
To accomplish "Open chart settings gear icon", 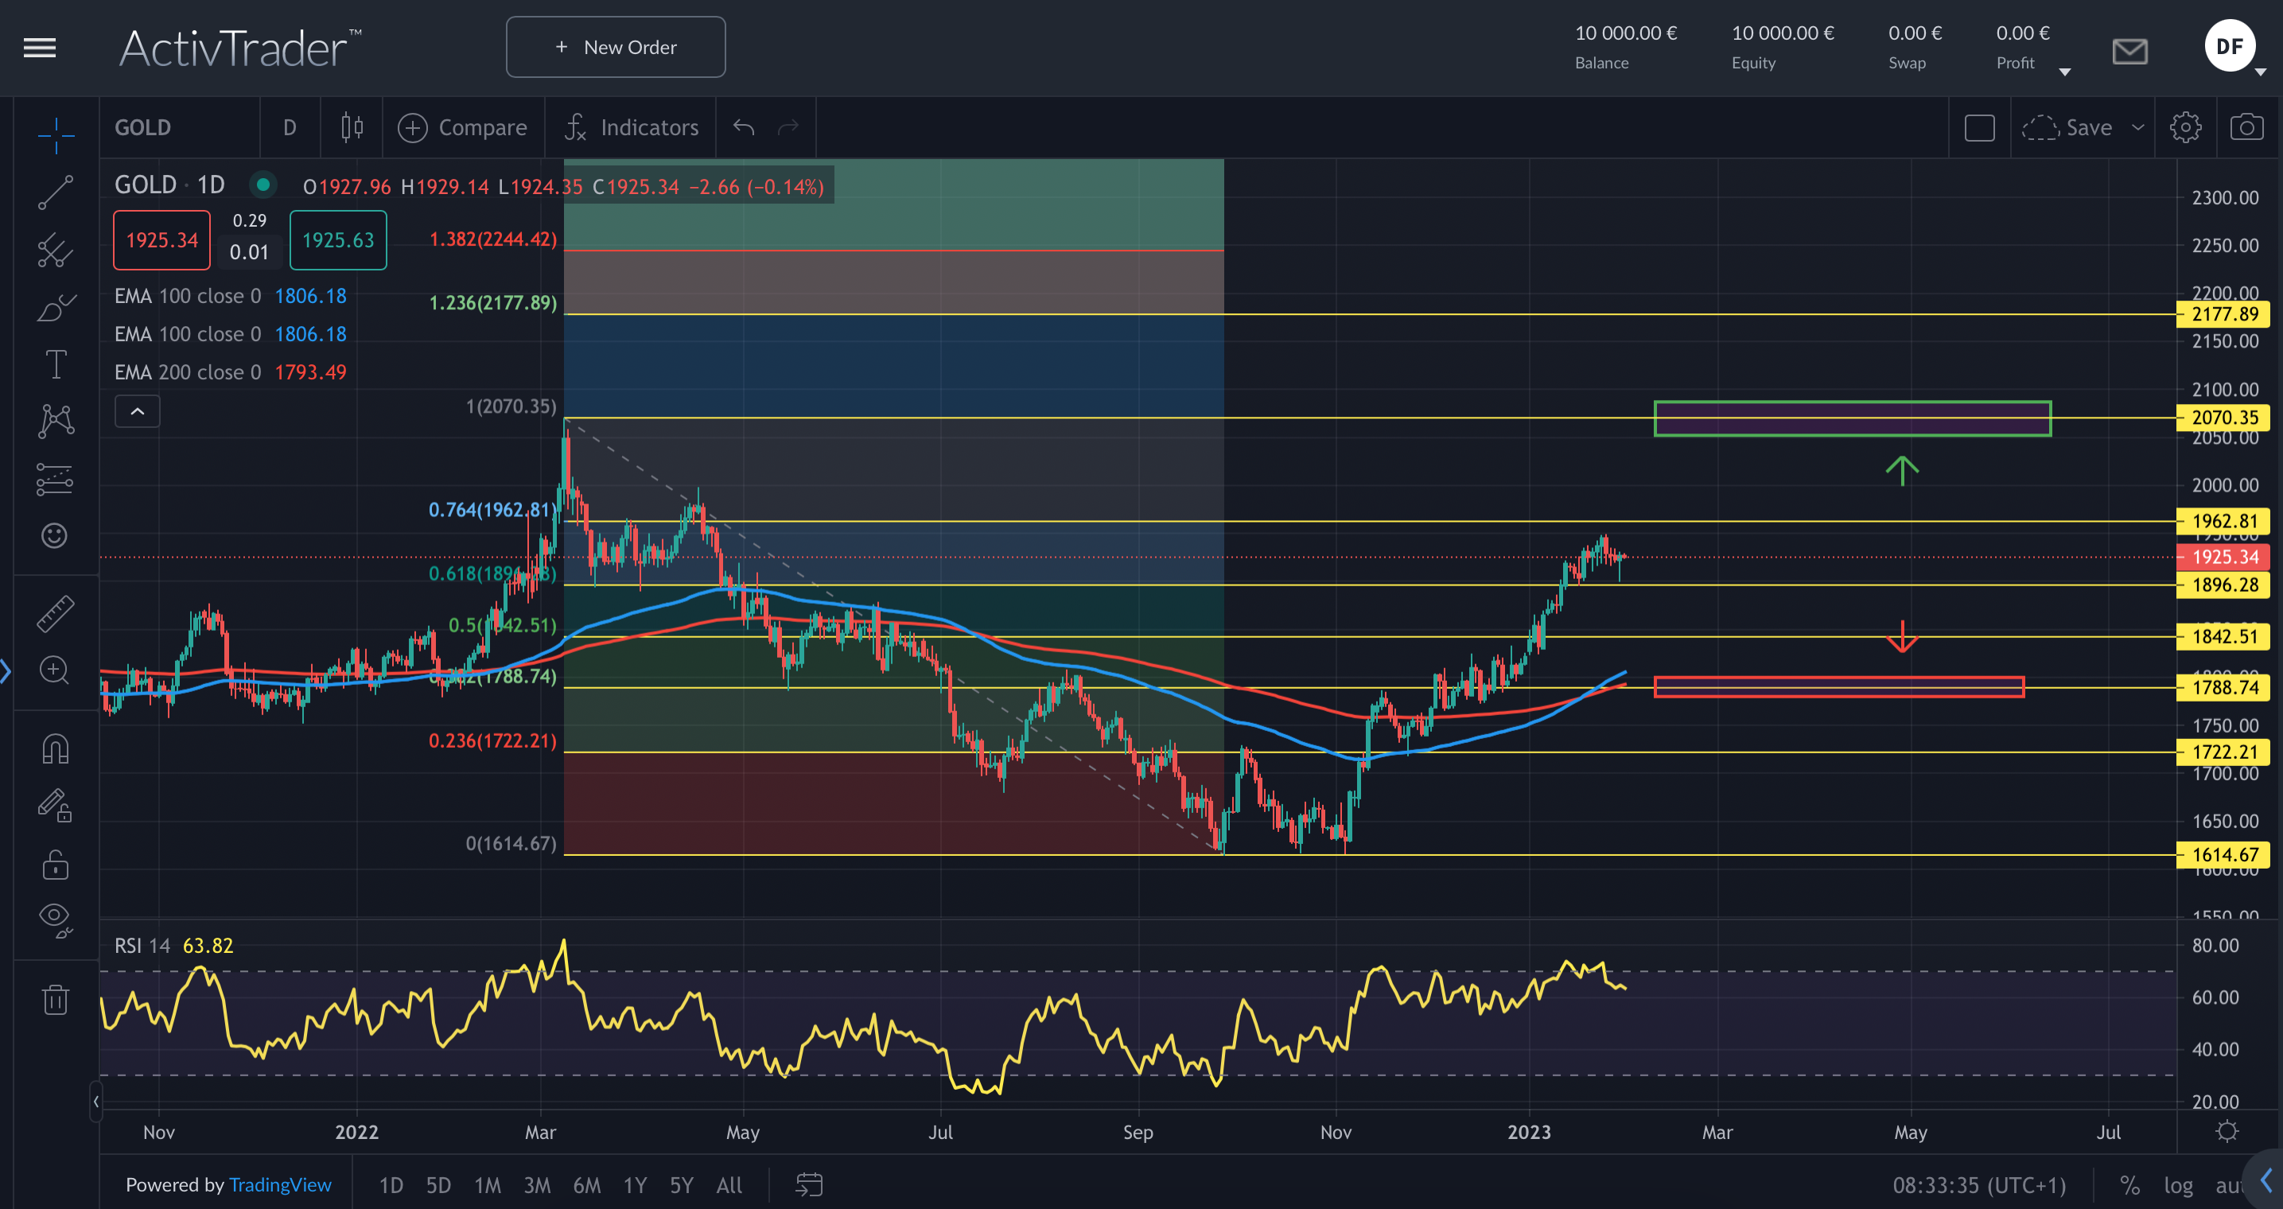I will tap(2184, 127).
